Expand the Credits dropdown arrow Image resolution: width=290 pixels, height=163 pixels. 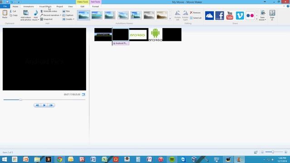tap(73, 19)
